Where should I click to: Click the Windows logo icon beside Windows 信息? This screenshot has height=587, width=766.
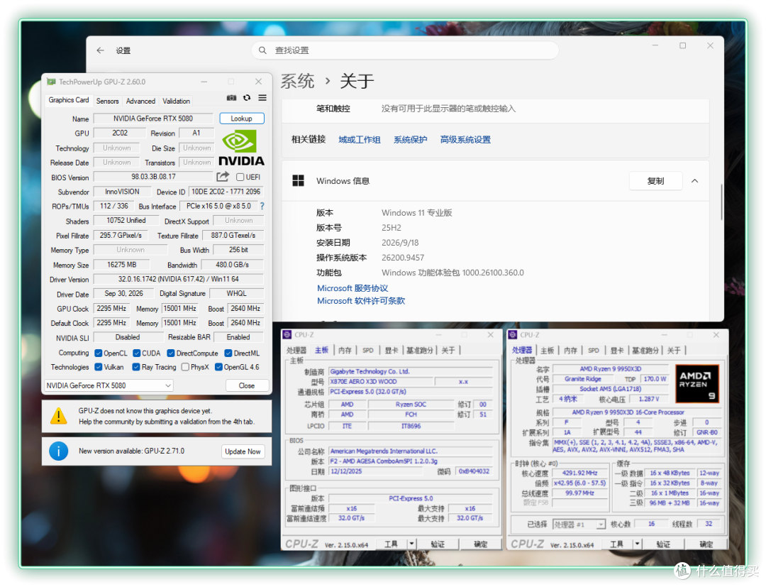[298, 181]
